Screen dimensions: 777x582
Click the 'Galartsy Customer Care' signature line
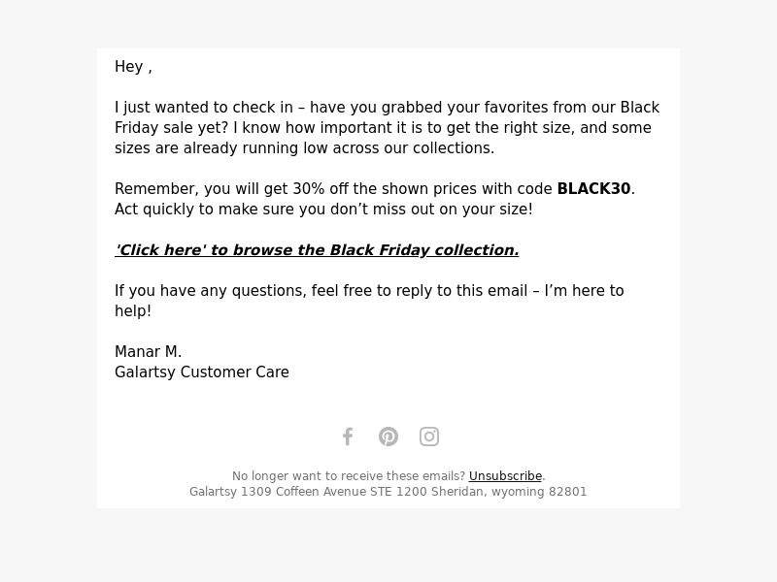pyautogui.click(x=202, y=372)
